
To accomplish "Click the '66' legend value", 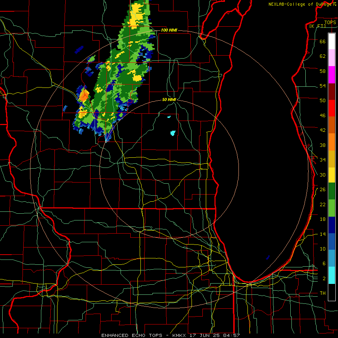I will pos(323,41).
